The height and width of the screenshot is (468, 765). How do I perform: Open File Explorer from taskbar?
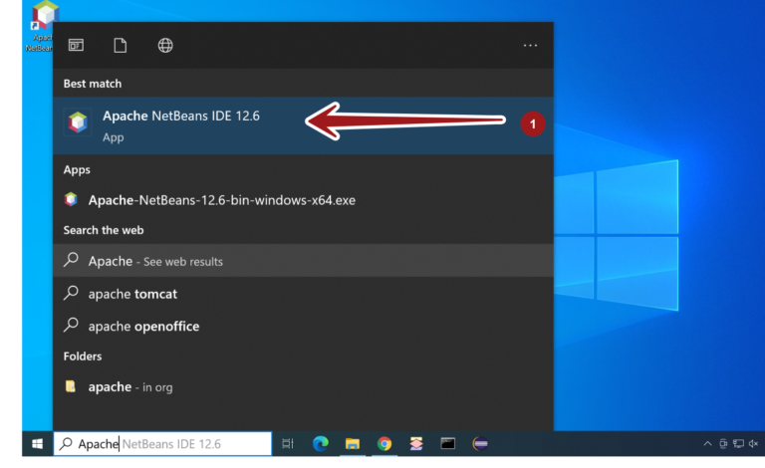[352, 444]
